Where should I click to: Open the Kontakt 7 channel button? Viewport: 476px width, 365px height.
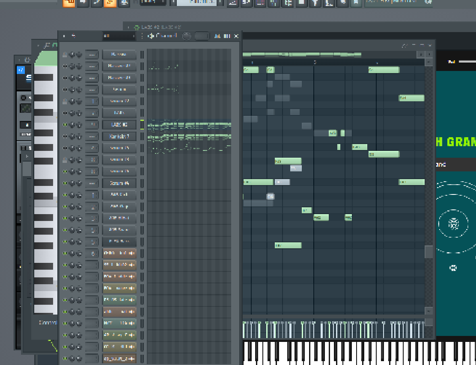point(119,136)
